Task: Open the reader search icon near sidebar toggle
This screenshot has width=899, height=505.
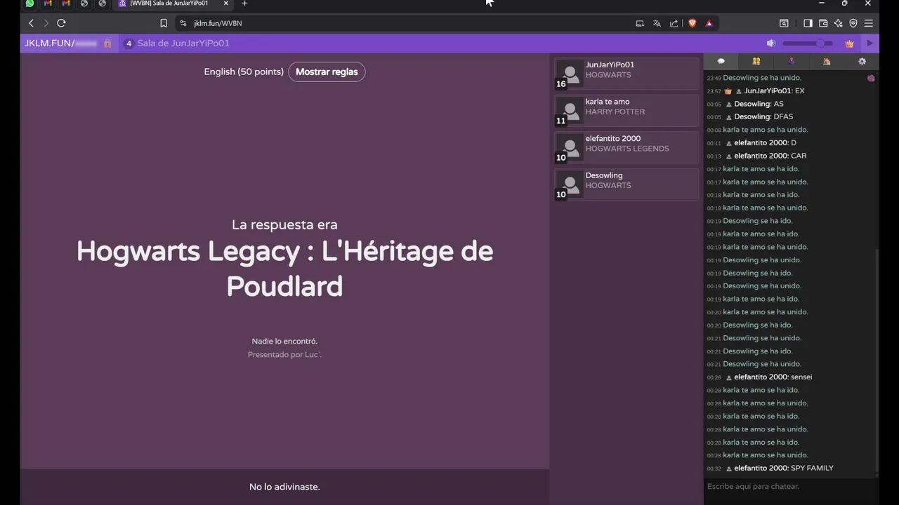Action: point(784,23)
